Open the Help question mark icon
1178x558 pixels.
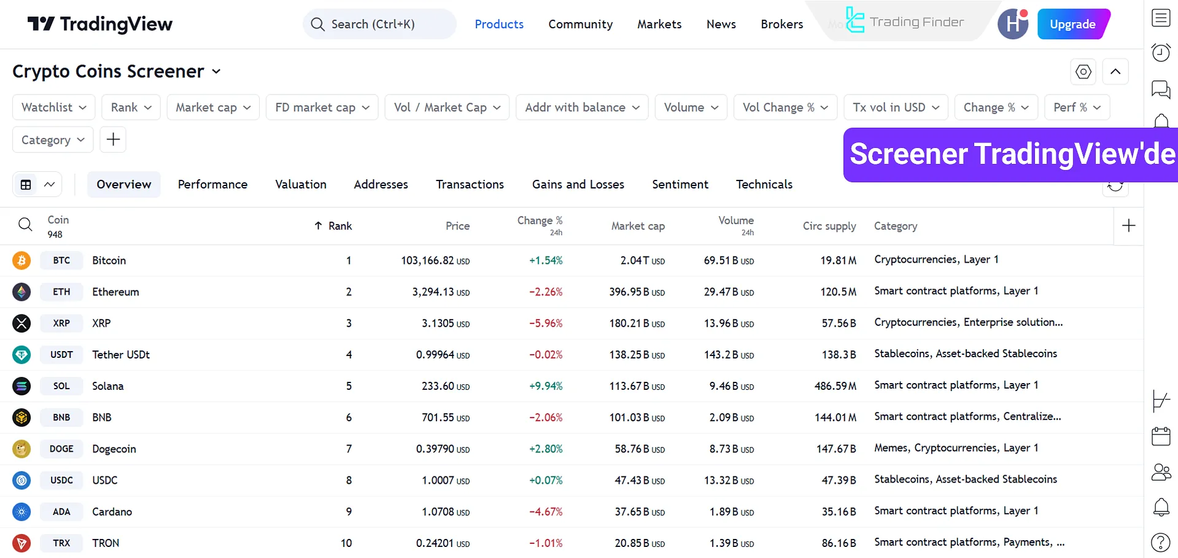[1161, 541]
